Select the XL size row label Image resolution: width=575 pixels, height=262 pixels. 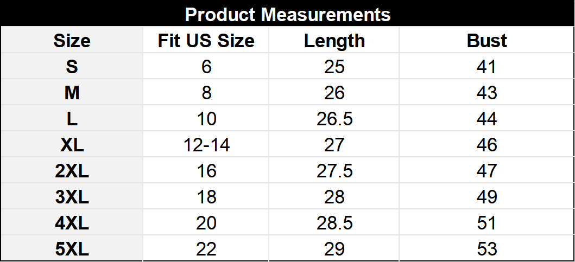72,145
